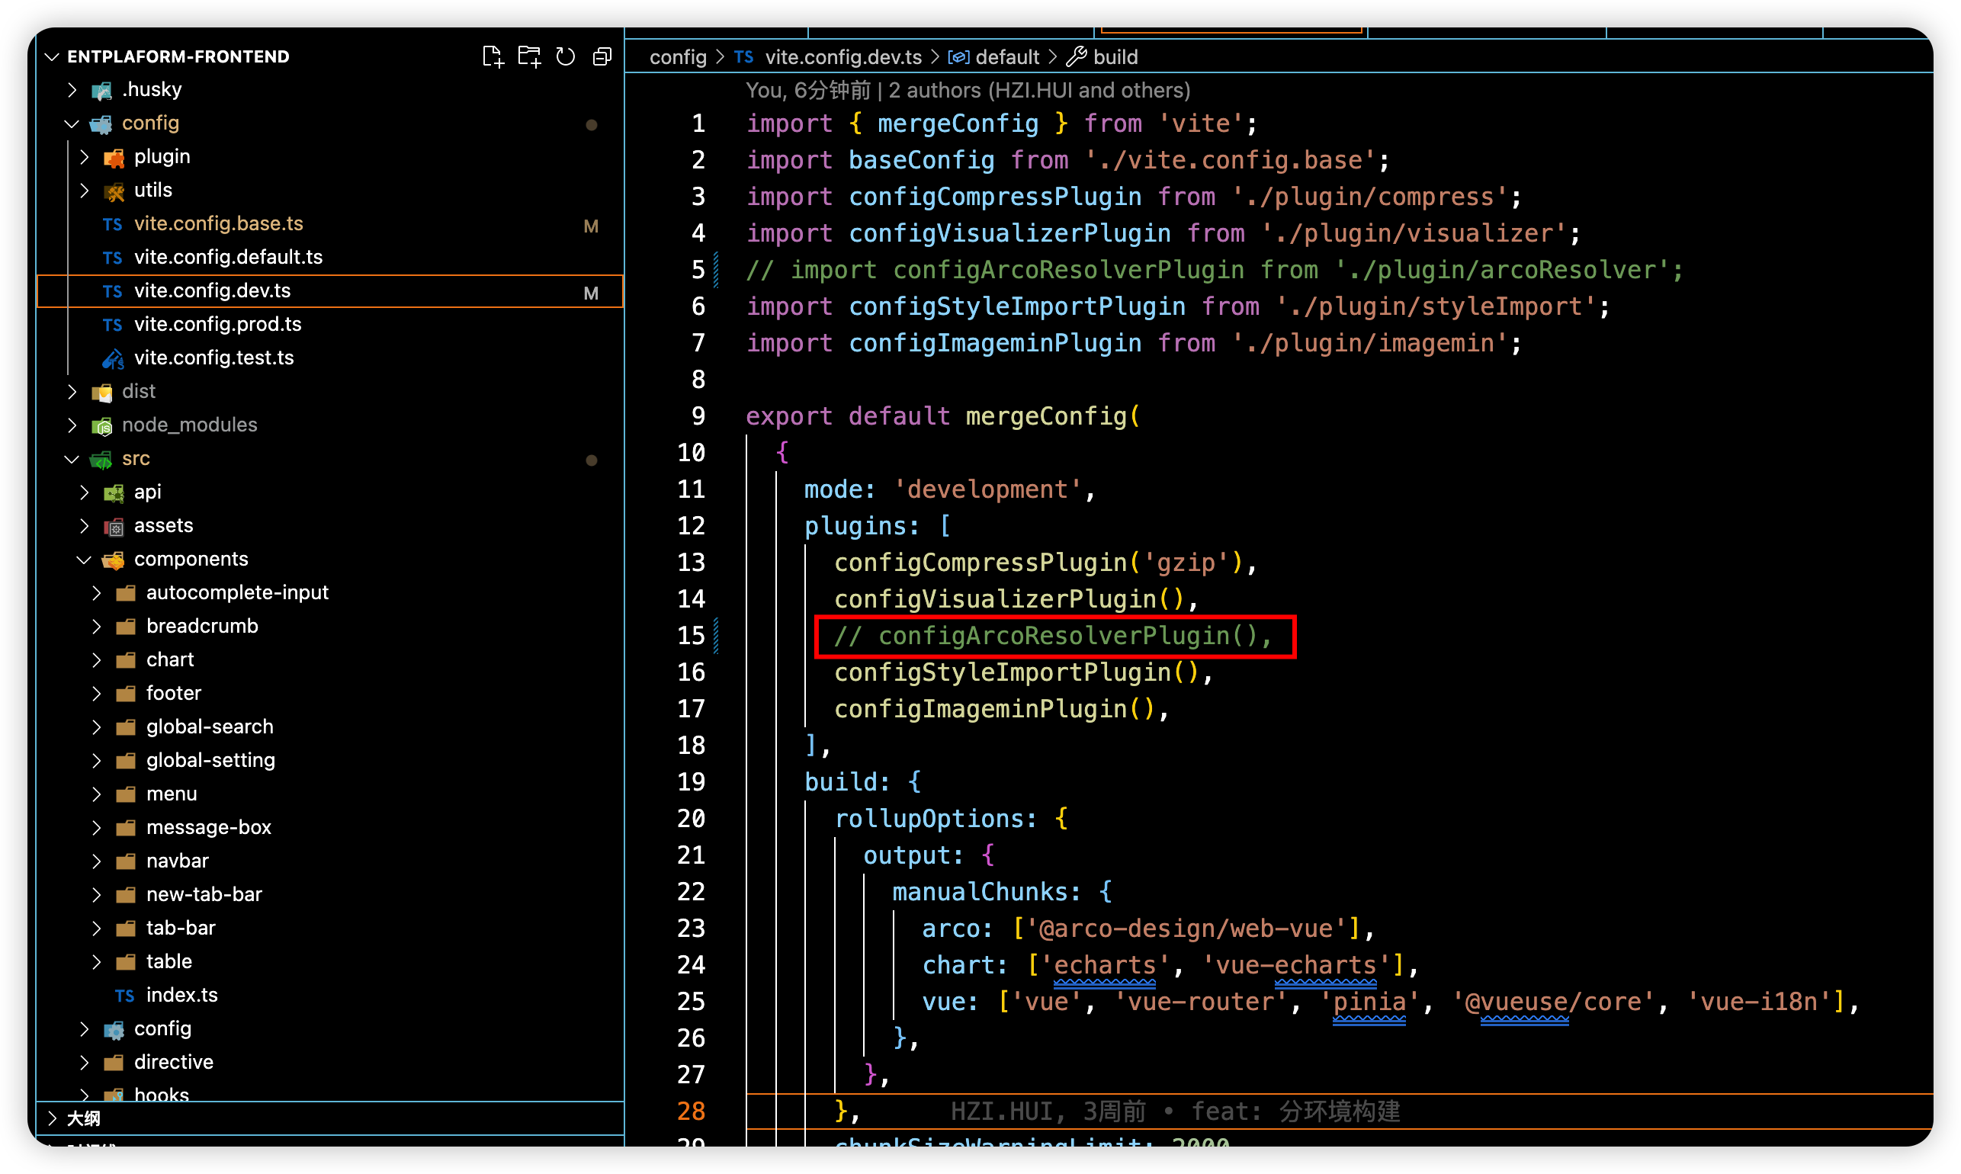Image resolution: width=1961 pixels, height=1174 pixels.
Task: Expand the node_modules folder
Action: point(72,425)
